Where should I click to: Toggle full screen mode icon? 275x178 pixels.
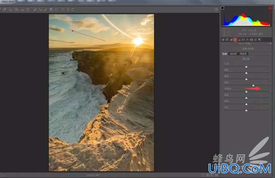tap(216, 10)
